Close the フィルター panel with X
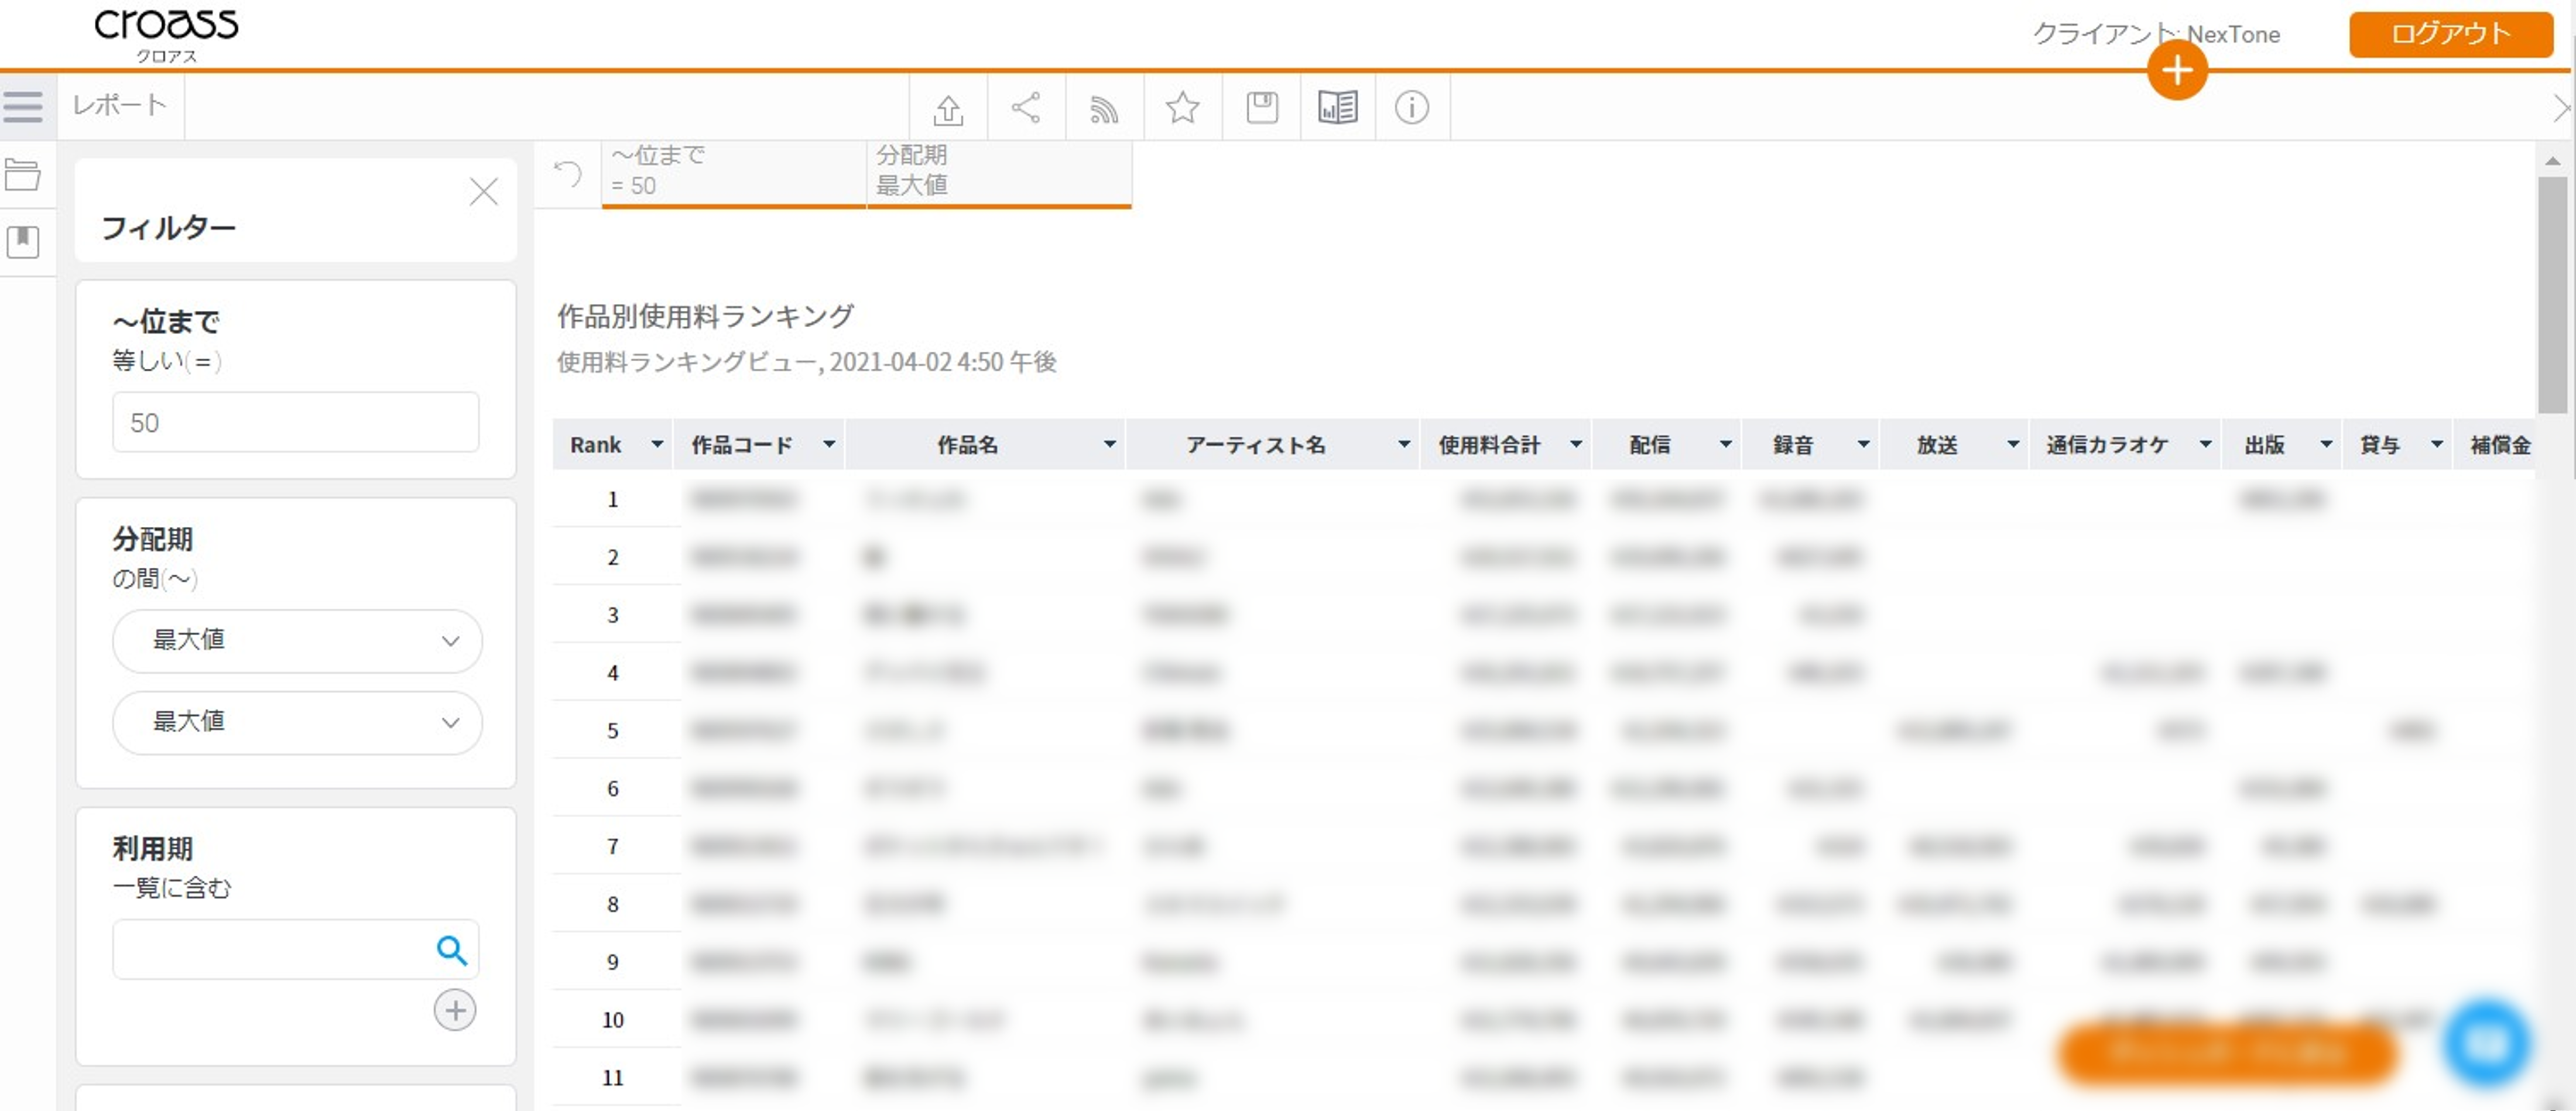This screenshot has height=1111, width=2576. 483,191
